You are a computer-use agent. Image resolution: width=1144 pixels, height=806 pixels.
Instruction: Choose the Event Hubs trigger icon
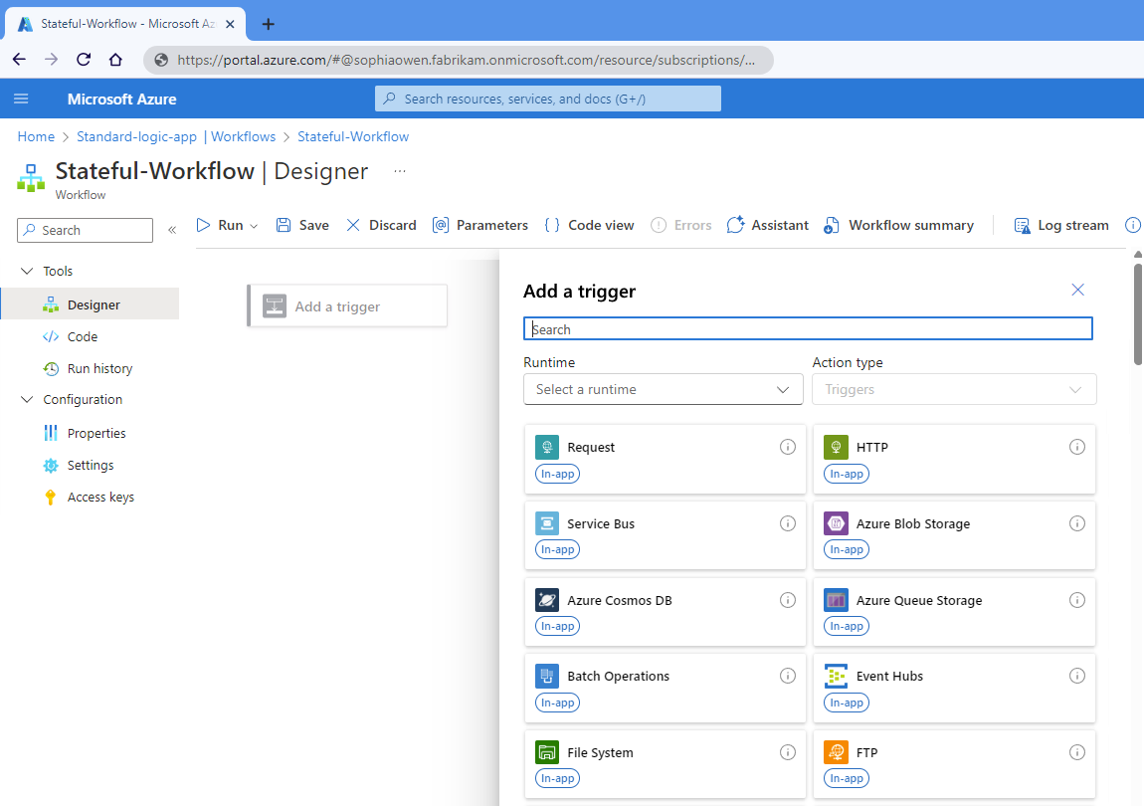(836, 676)
